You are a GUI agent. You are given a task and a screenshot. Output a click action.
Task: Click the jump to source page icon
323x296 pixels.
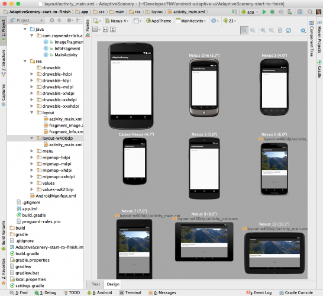click(280, 30)
